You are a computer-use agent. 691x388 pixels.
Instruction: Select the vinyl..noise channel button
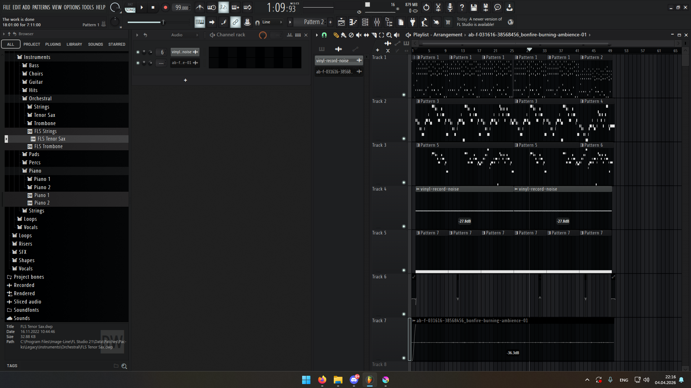(x=185, y=52)
